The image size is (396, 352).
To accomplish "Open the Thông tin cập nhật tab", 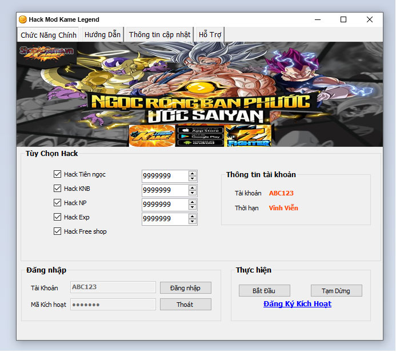I will 159,34.
